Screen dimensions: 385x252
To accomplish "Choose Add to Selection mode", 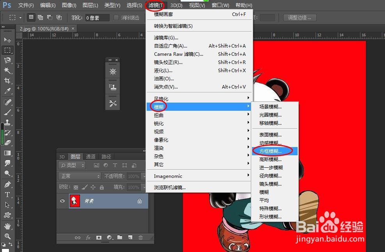I will [40, 17].
